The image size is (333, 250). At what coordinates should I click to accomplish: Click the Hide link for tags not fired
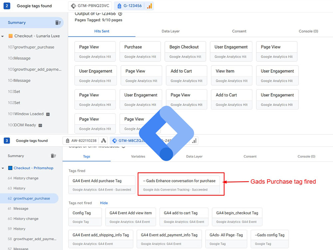[x=104, y=203]
